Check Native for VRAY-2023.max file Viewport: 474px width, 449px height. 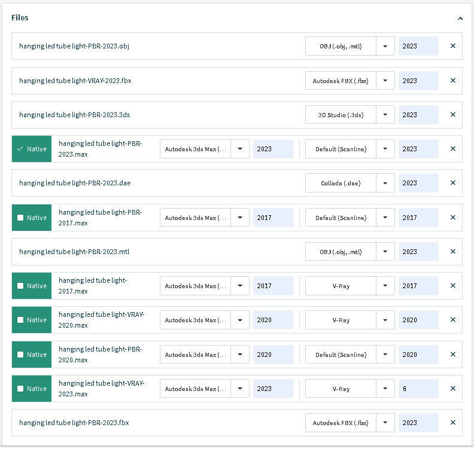[x=20, y=389]
